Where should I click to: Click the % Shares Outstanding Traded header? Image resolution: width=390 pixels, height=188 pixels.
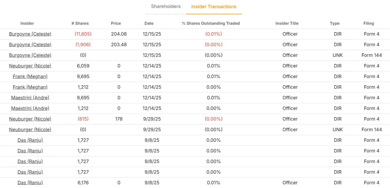(211, 23)
